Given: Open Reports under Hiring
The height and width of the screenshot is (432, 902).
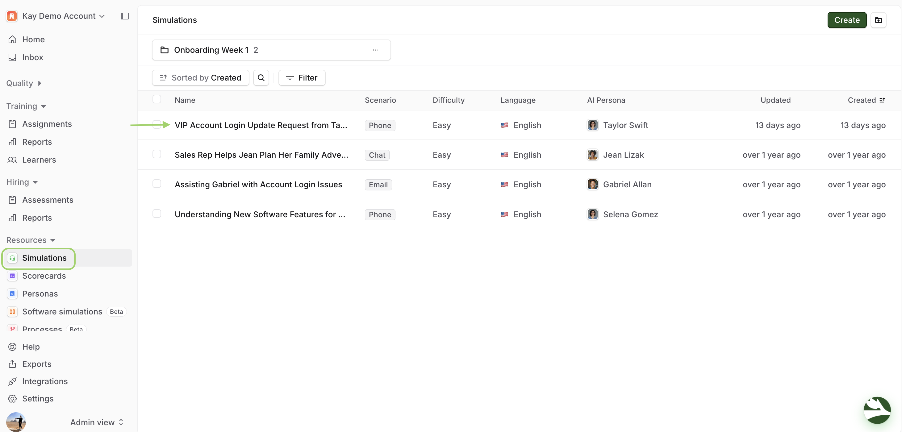Looking at the screenshot, I should [37, 218].
